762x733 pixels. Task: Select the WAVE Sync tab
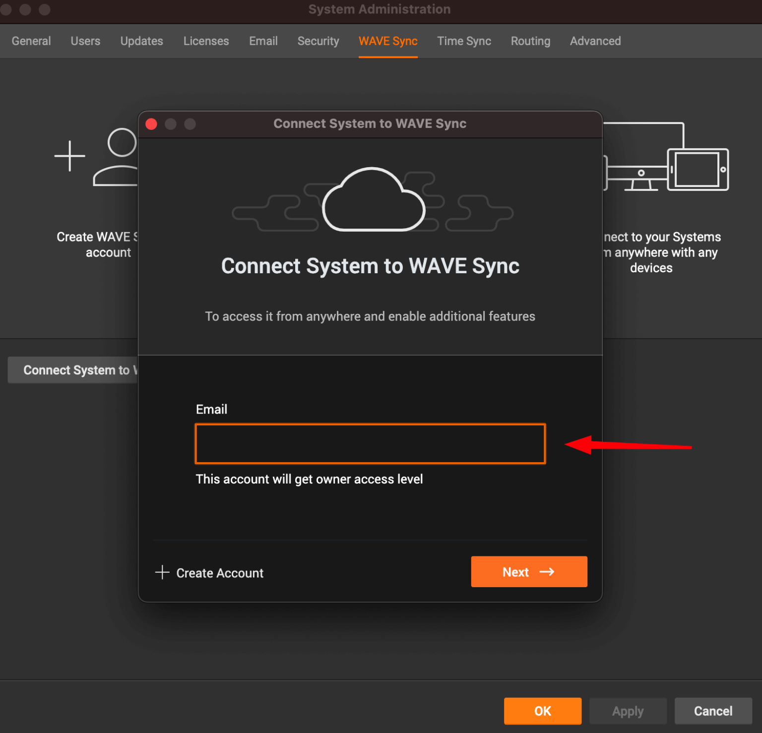pos(388,41)
